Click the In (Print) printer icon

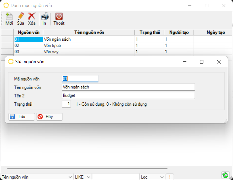[44, 16]
